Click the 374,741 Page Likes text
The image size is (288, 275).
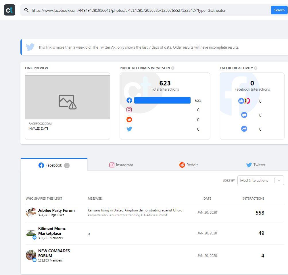(51, 215)
